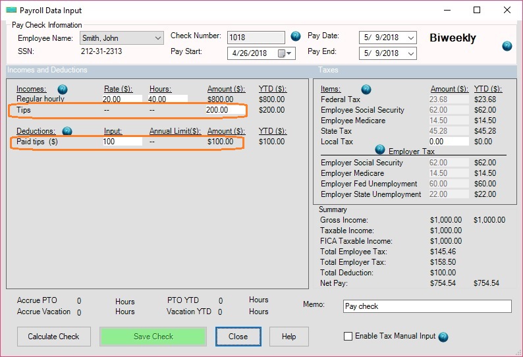Click help icon next to Check Number
This screenshot has height=357, width=523.
(x=296, y=36)
